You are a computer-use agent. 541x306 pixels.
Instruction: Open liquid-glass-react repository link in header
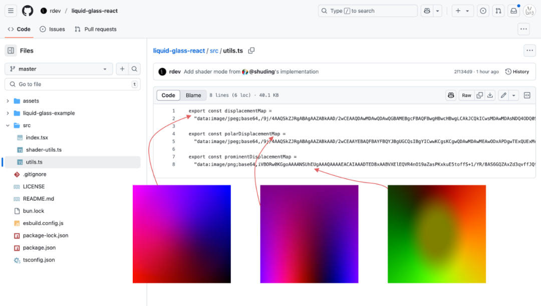coord(95,10)
